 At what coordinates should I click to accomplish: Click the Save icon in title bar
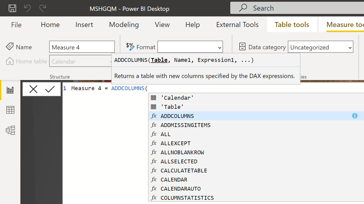[x=12, y=8]
